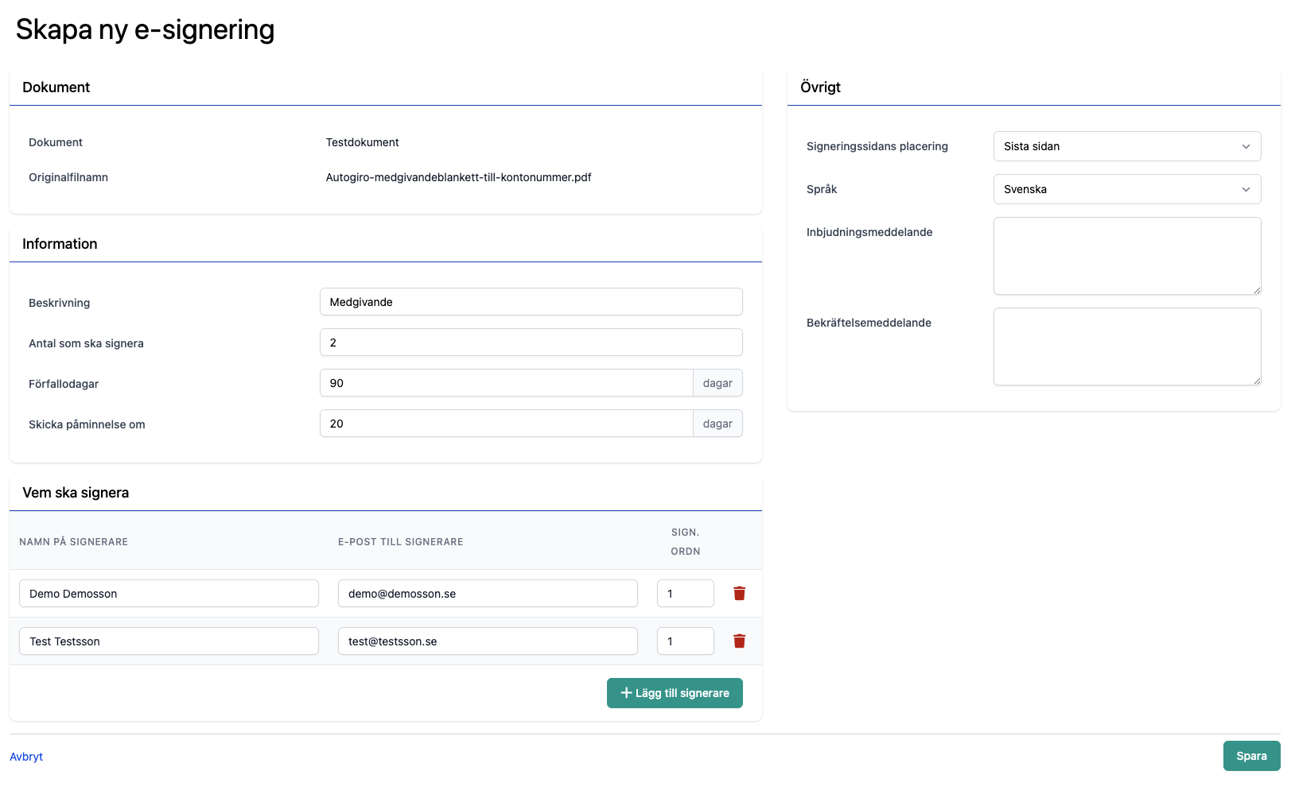Change sign order for Test Testsson
Screen dimensions: 1295x794
[685, 641]
